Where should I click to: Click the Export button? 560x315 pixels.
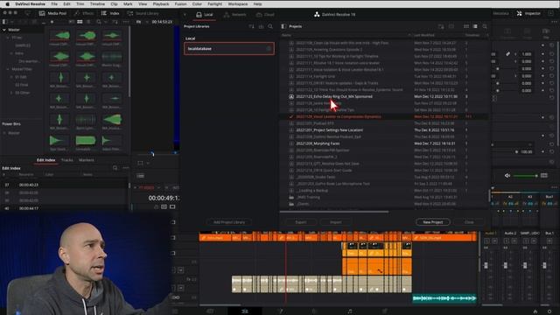coord(301,222)
